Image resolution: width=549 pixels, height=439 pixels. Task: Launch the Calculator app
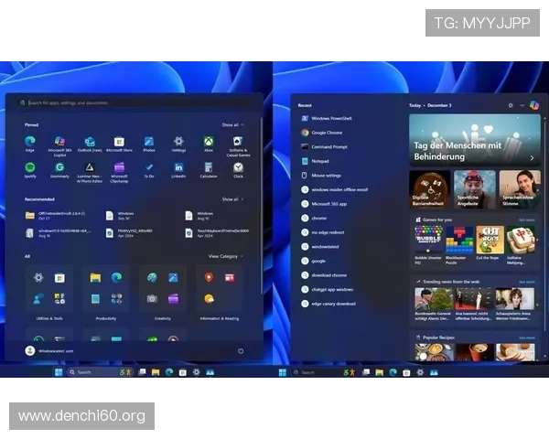tap(209, 168)
